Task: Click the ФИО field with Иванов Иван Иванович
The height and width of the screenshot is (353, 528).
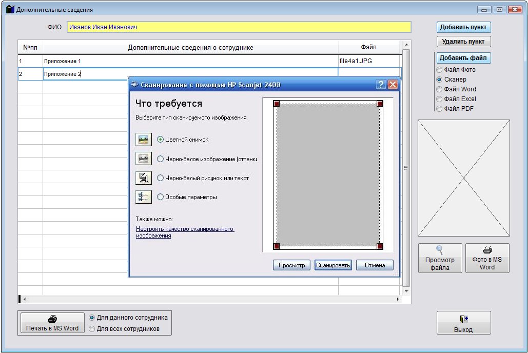Action: (x=239, y=27)
